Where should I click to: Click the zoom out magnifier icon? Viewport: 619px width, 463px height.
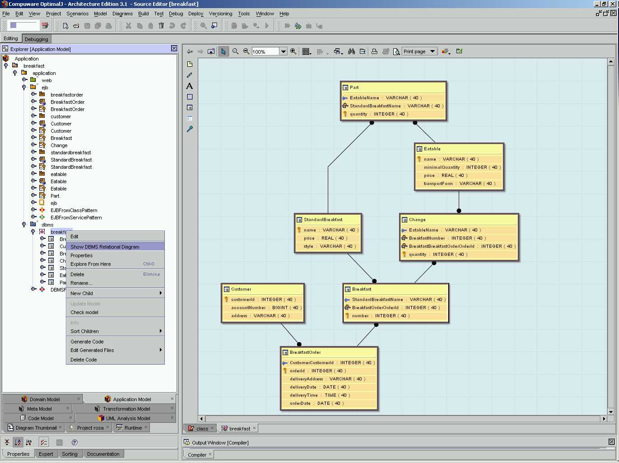(x=247, y=51)
